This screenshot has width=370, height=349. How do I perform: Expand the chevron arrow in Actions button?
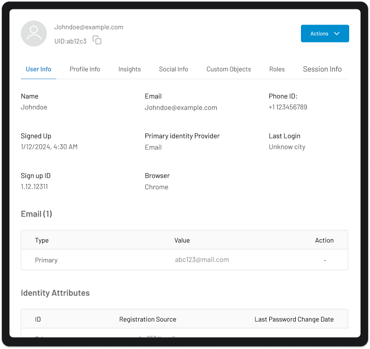[337, 34]
